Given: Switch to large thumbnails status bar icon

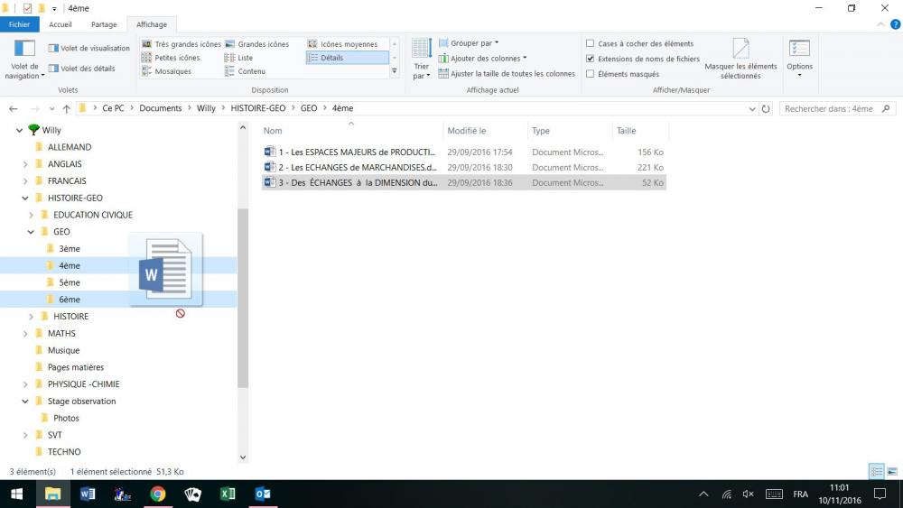Looking at the screenshot, I should (892, 472).
